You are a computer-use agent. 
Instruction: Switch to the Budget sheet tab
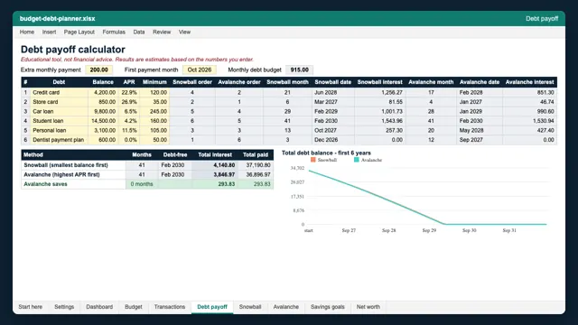134,307
